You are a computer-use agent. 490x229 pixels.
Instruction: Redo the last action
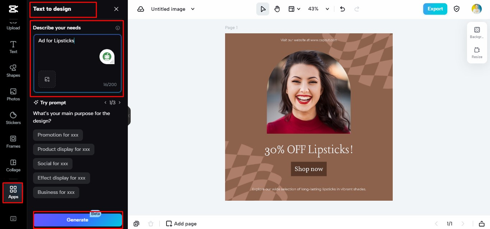point(357,9)
